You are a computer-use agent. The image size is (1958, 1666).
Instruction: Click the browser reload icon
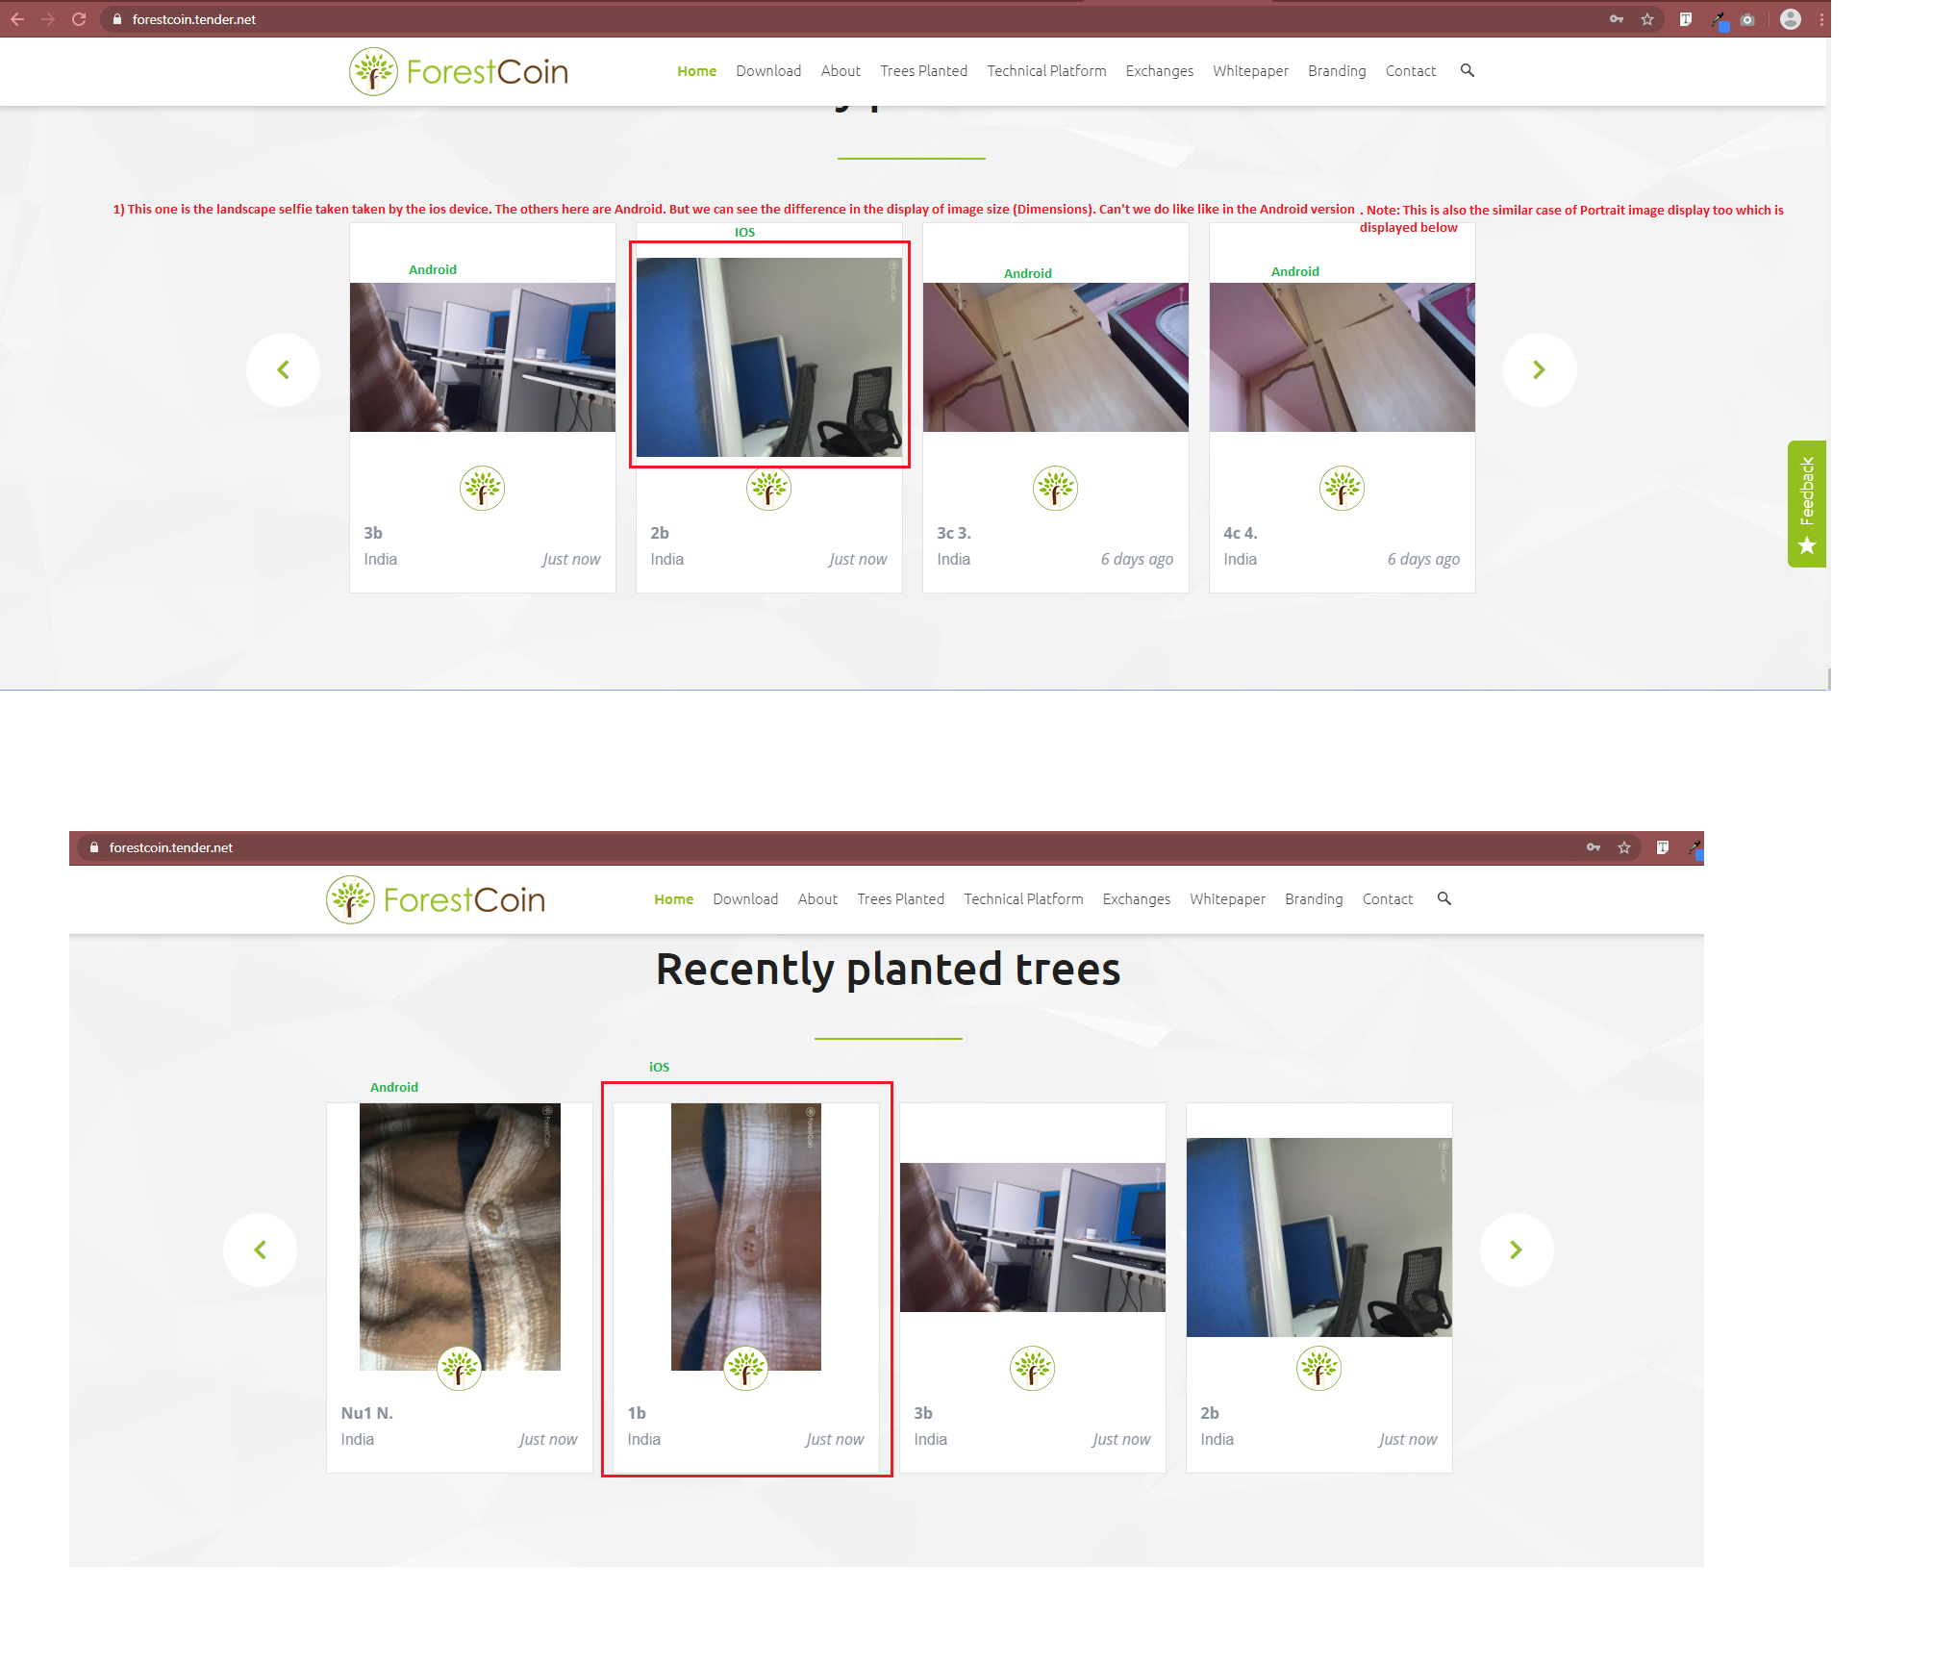click(79, 19)
